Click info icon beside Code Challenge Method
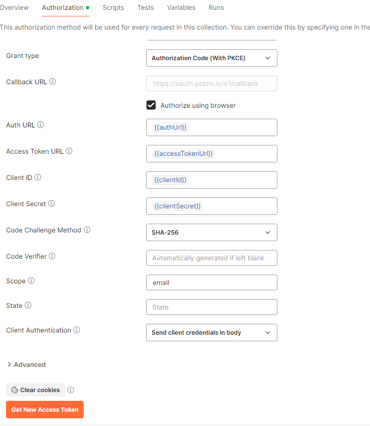The width and height of the screenshot is (370, 426). coord(87,230)
